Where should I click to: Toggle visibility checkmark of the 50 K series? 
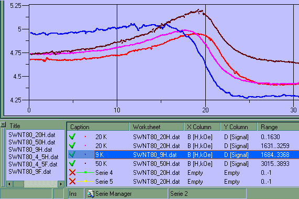[x=72, y=163]
